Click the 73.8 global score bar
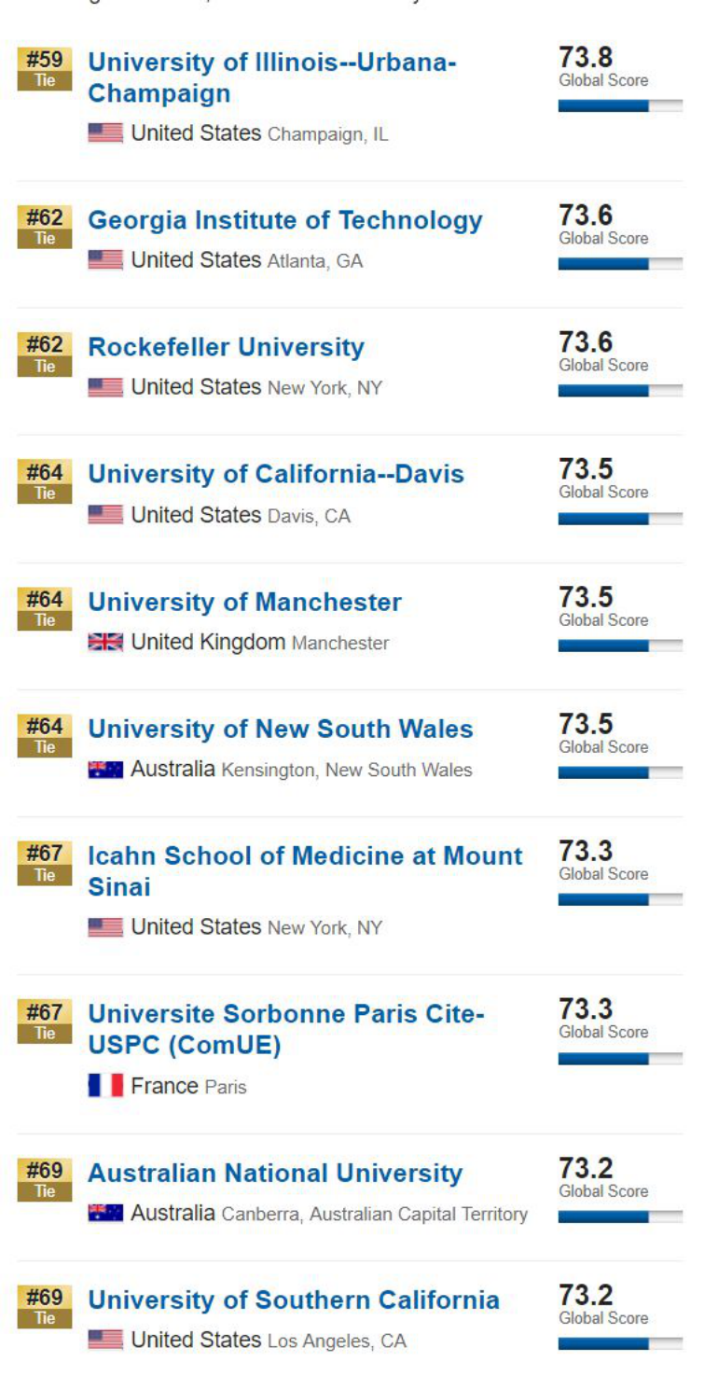 tap(620, 106)
